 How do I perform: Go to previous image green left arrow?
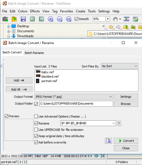pos(32,19)
